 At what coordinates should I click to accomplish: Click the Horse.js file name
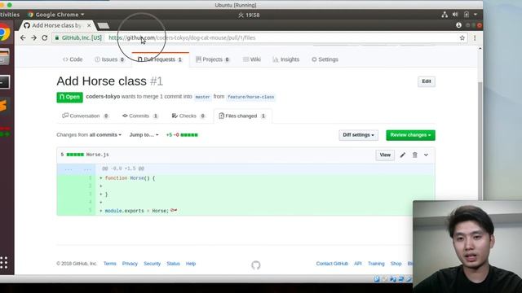pos(98,155)
